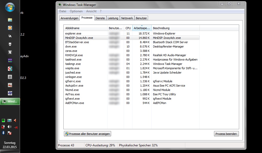Select the MiniDSP-2wayAdv.exe process row

132,38
